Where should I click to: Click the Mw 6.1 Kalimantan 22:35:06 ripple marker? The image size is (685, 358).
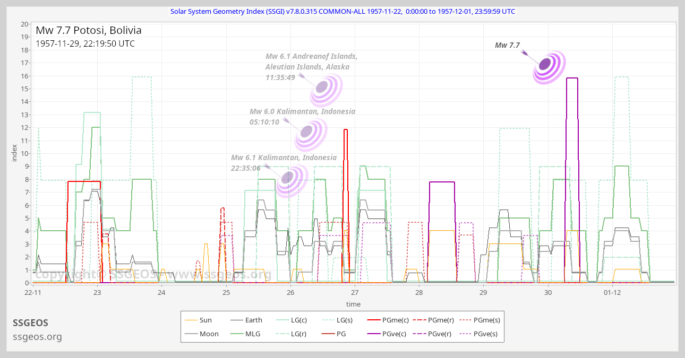(292, 181)
